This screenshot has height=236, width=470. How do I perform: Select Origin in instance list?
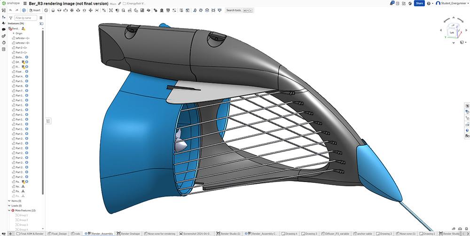point(19,33)
